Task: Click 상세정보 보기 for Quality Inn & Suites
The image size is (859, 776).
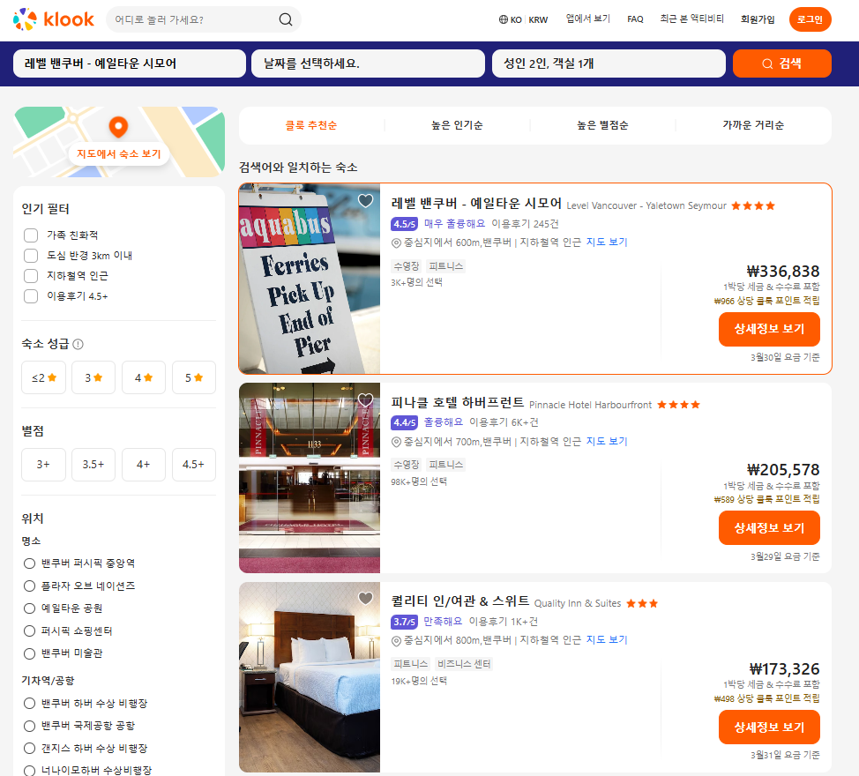Action: (x=769, y=727)
